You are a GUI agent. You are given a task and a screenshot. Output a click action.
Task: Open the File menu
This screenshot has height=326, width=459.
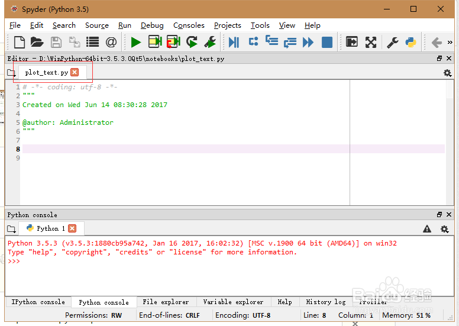coord(15,25)
